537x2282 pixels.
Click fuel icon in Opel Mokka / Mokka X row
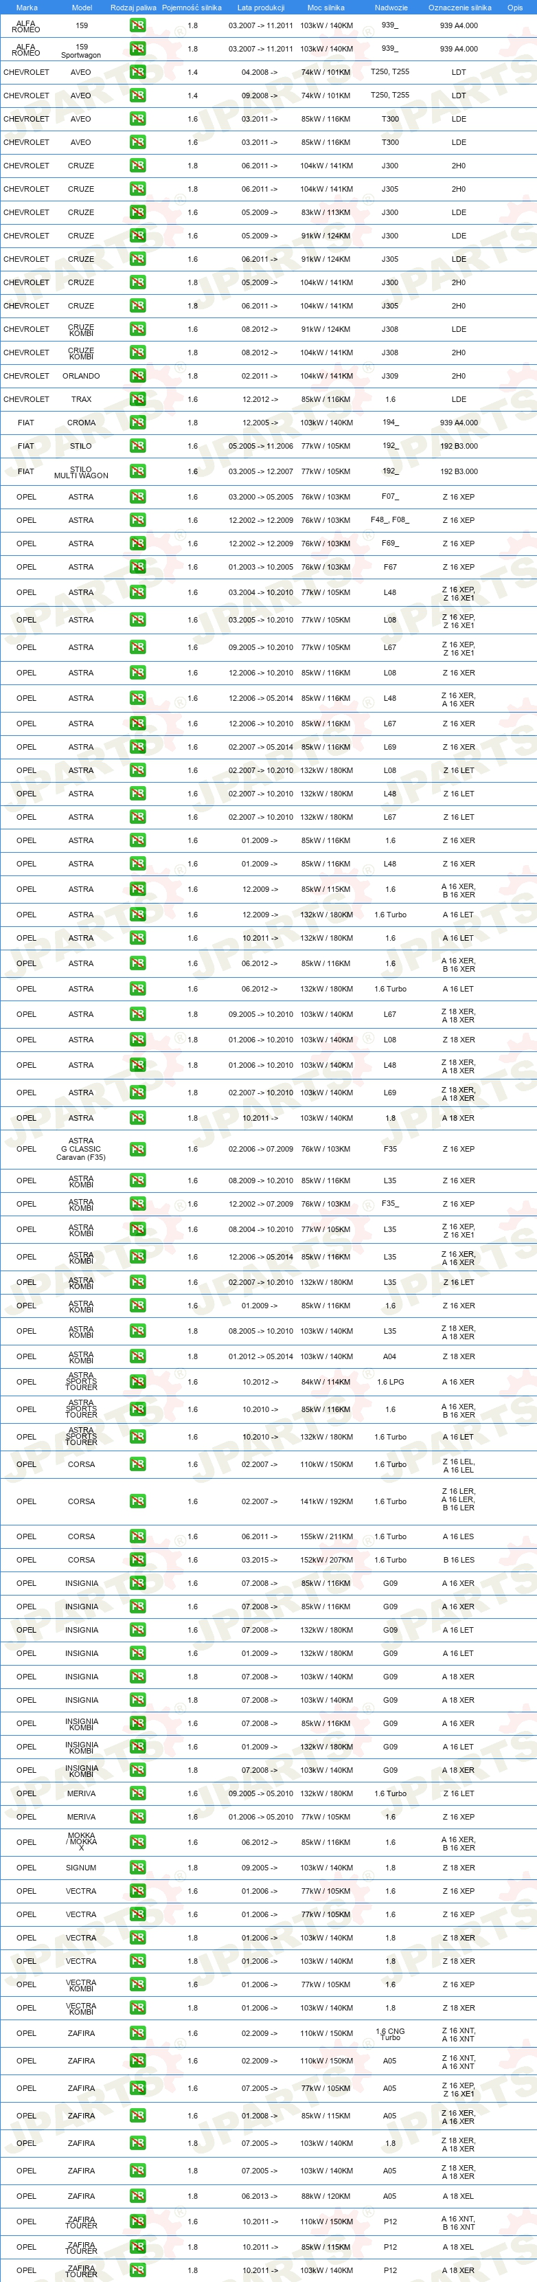[x=137, y=1842]
